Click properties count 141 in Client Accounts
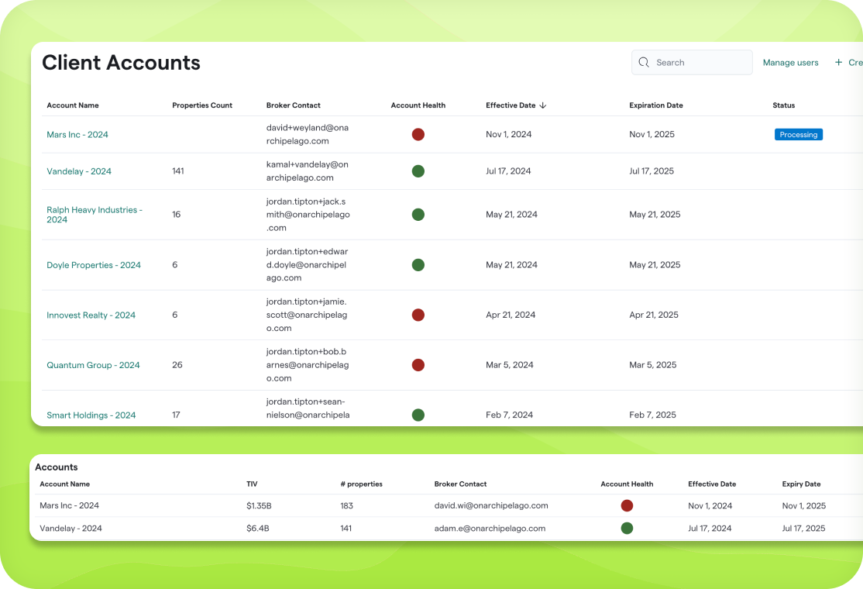 177,171
